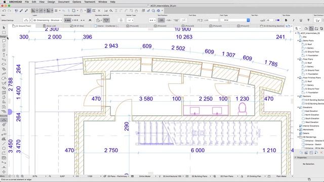Toggle Bold text style
The image size is (324, 182).
(286, 20)
